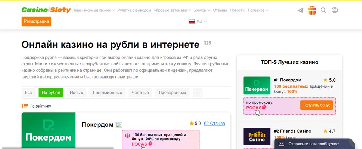Open the #2 Friends Casino title
Image resolution: width=362 pixels, height=149 pixels.
click(293, 131)
